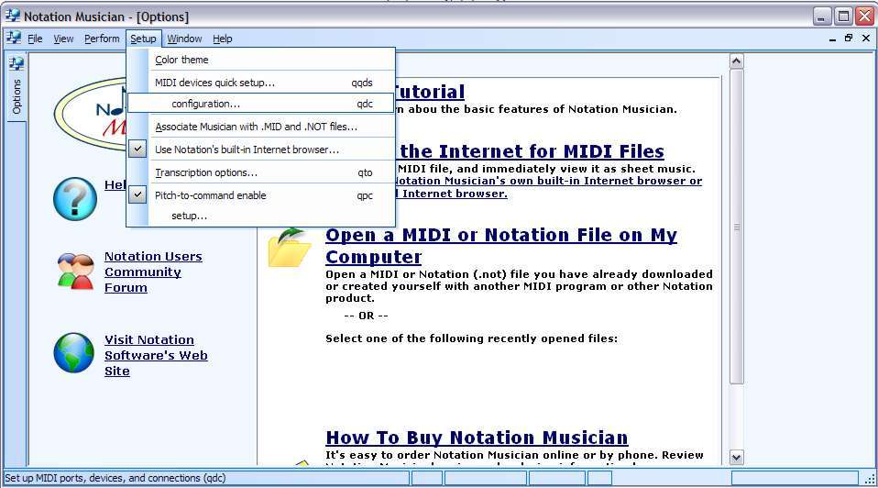Screen dimensions: 878x488
Task: Open the View menu
Action: 63,39
